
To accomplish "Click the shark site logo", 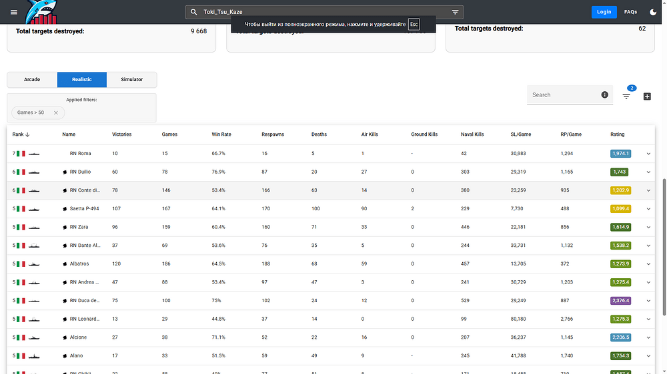I will pyautogui.click(x=41, y=12).
